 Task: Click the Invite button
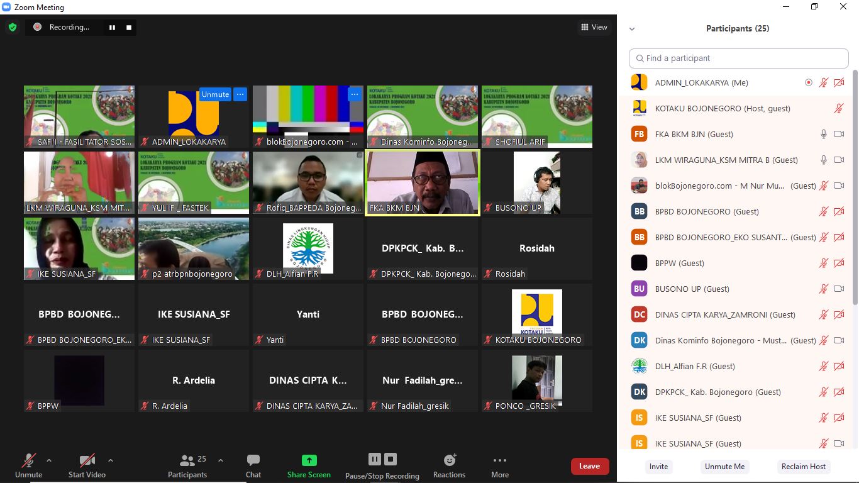pos(658,467)
